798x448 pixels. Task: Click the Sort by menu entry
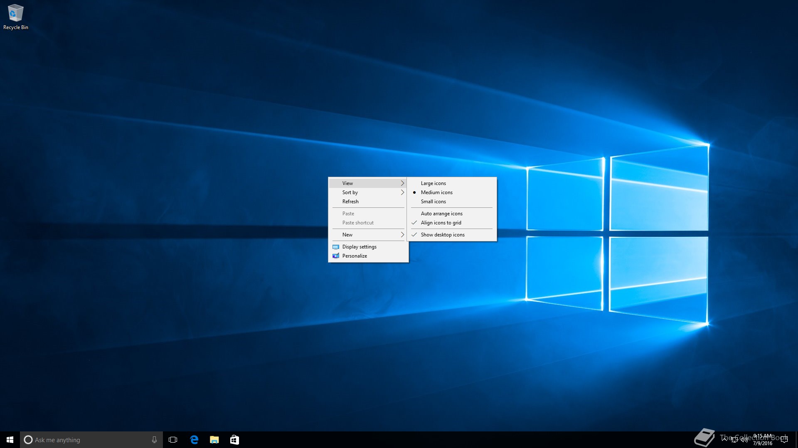pos(368,192)
